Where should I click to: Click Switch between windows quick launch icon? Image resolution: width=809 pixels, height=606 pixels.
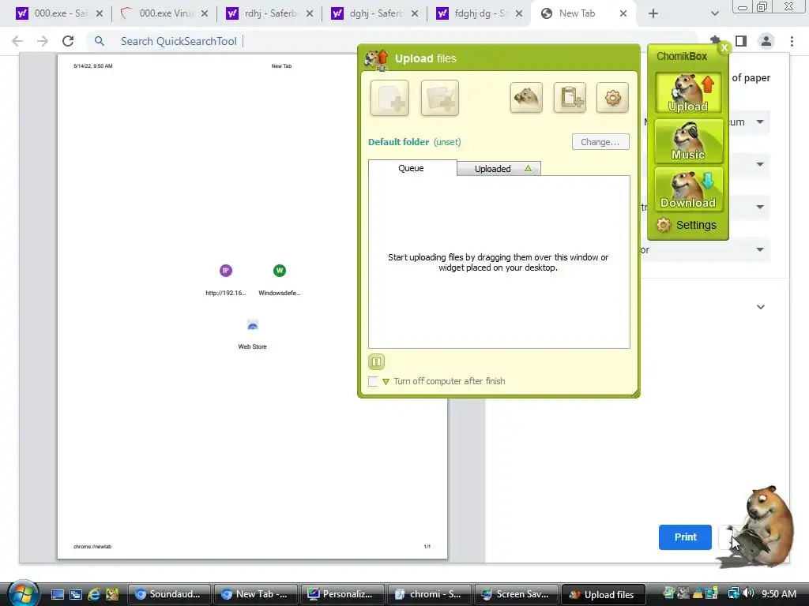pyautogui.click(x=76, y=595)
